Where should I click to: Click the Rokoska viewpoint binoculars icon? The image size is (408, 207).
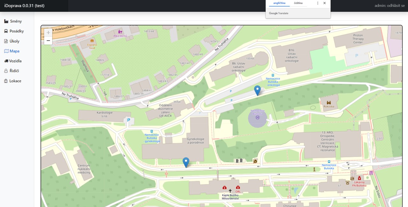click(x=329, y=103)
